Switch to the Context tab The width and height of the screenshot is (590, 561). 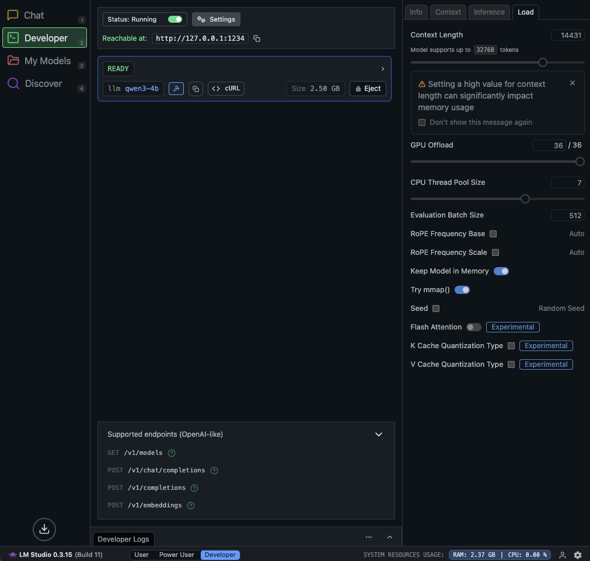point(448,12)
